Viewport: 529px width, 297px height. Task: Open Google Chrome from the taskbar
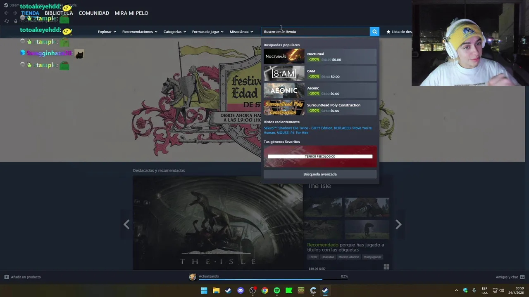[265, 290]
